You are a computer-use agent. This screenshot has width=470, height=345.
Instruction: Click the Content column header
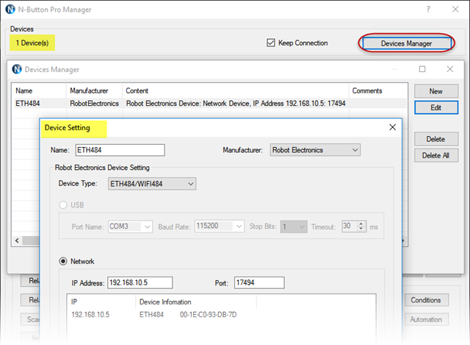236,90
